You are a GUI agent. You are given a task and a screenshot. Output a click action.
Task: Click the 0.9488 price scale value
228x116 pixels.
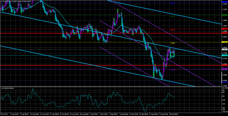(224, 85)
